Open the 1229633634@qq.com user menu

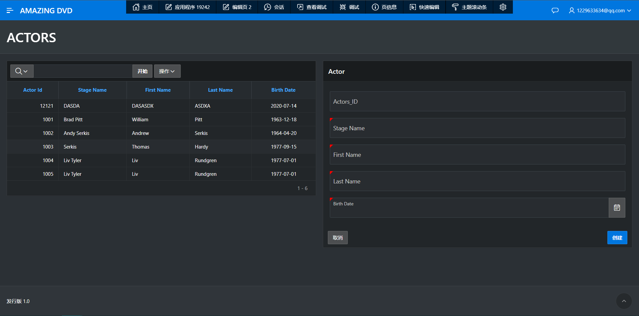tap(600, 11)
